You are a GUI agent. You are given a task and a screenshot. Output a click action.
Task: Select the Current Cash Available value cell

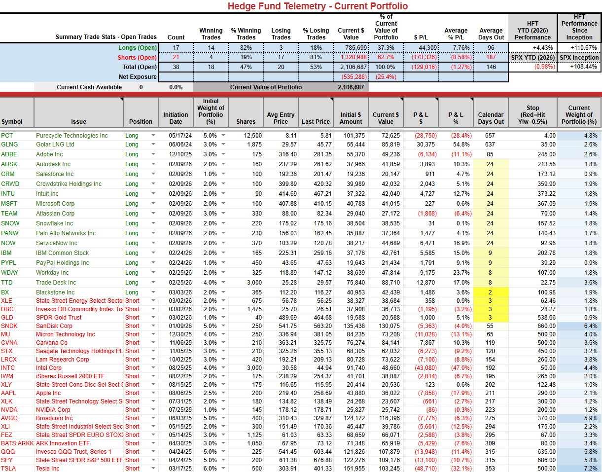(141, 87)
